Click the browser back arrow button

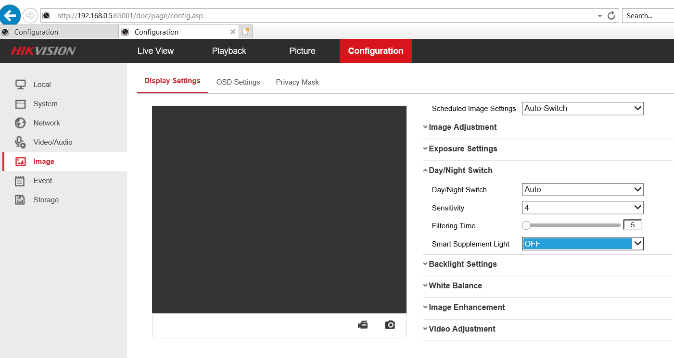11,15
